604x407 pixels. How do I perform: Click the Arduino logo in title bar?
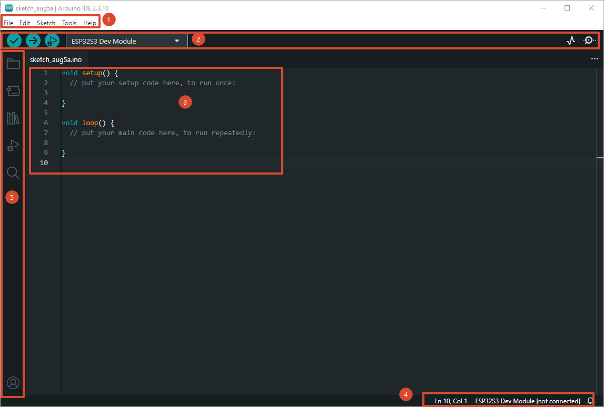pyautogui.click(x=9, y=8)
